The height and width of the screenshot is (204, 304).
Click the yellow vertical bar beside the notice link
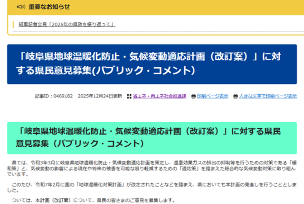(x=14, y=24)
